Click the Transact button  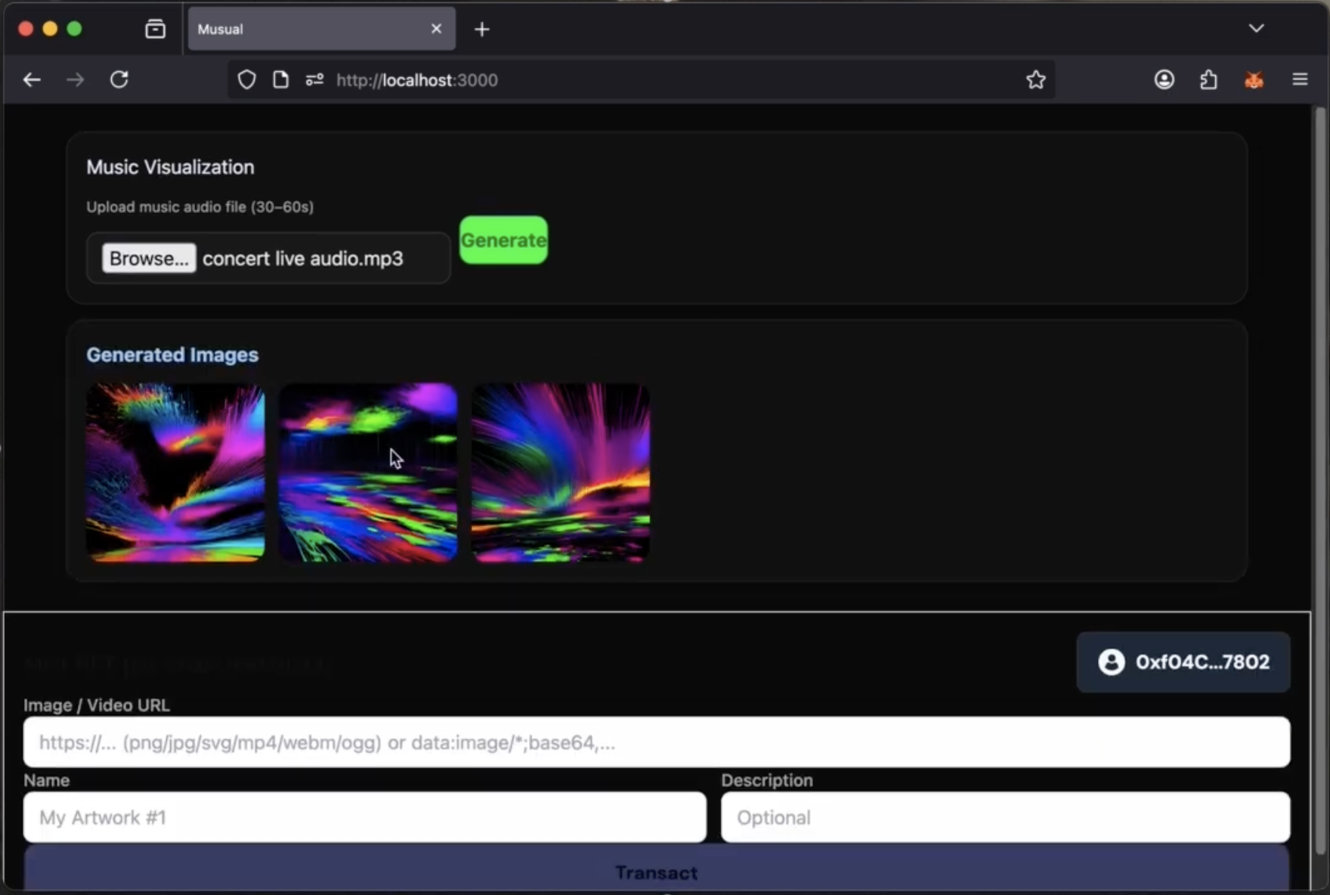[x=656, y=872]
